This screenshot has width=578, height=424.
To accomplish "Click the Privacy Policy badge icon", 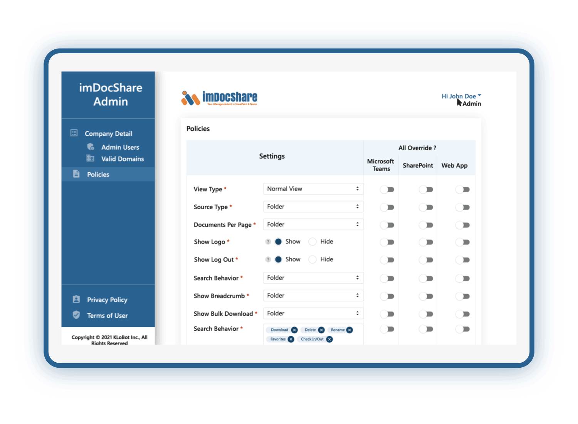I will [76, 299].
